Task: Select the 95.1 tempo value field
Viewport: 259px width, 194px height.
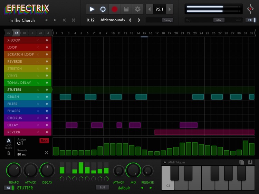Action: click(160, 9)
